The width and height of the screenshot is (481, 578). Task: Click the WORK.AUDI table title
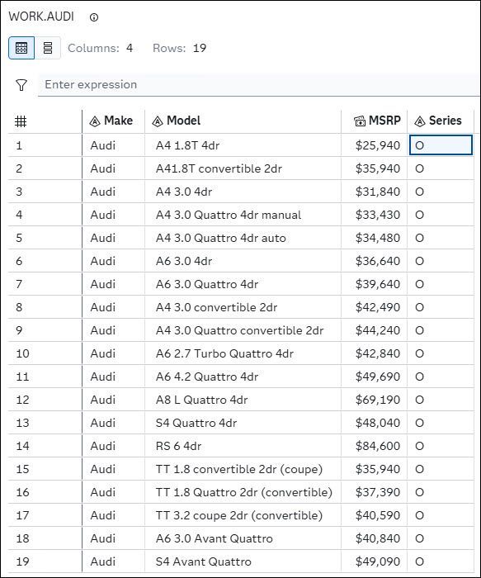pyautogui.click(x=41, y=17)
